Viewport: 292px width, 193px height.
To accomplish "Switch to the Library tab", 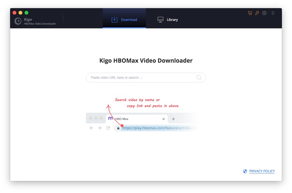I will pyautogui.click(x=168, y=20).
